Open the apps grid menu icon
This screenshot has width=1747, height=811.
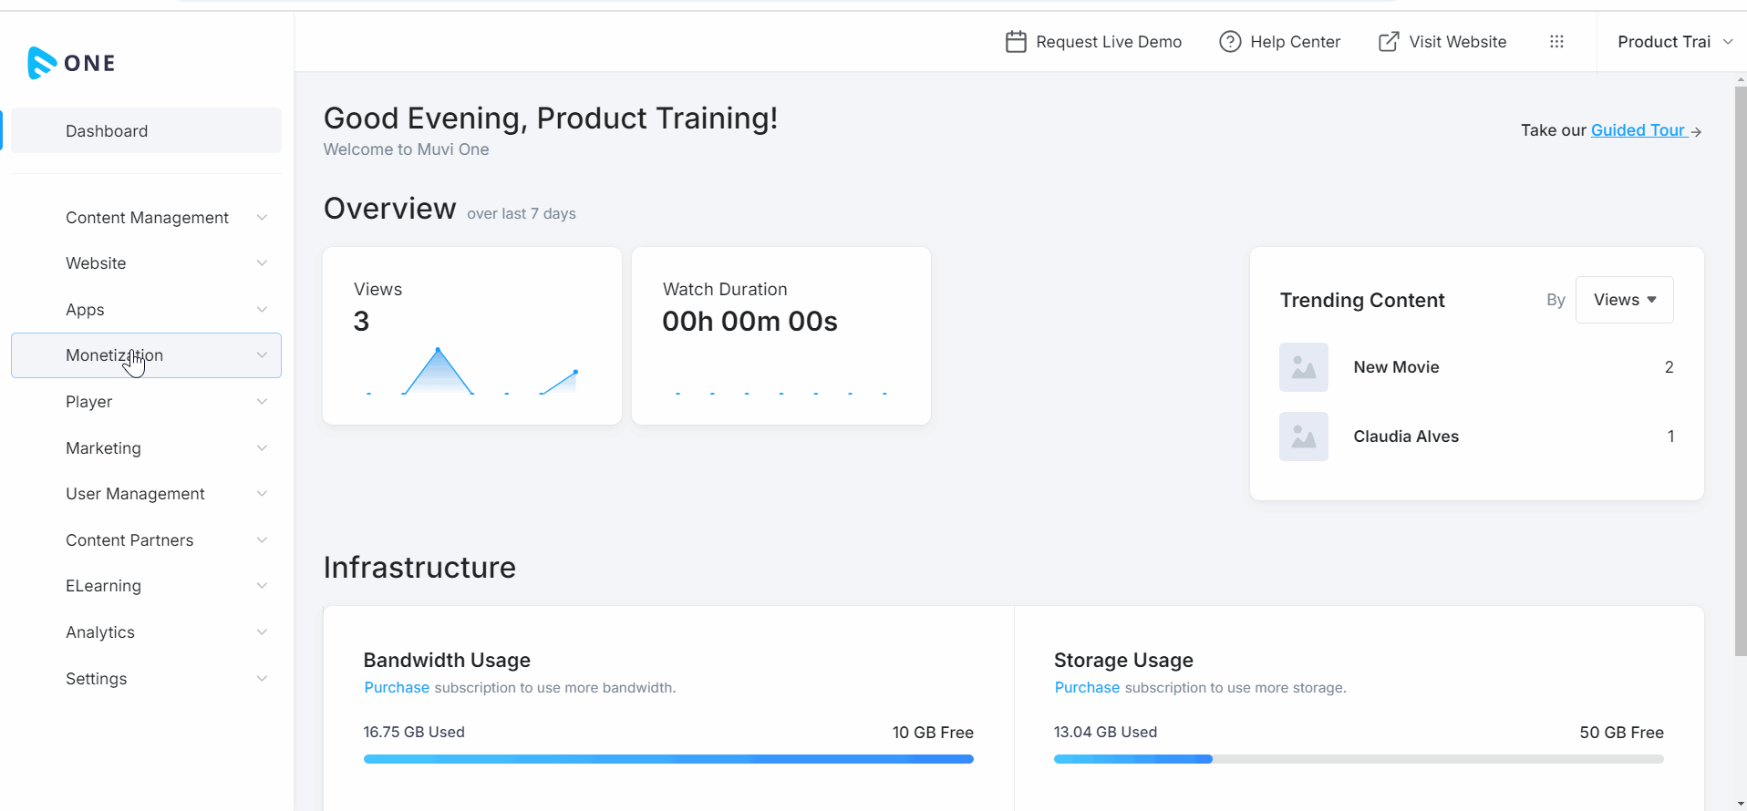(x=1556, y=42)
